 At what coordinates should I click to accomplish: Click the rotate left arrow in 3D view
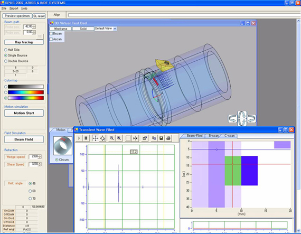(x=232, y=118)
